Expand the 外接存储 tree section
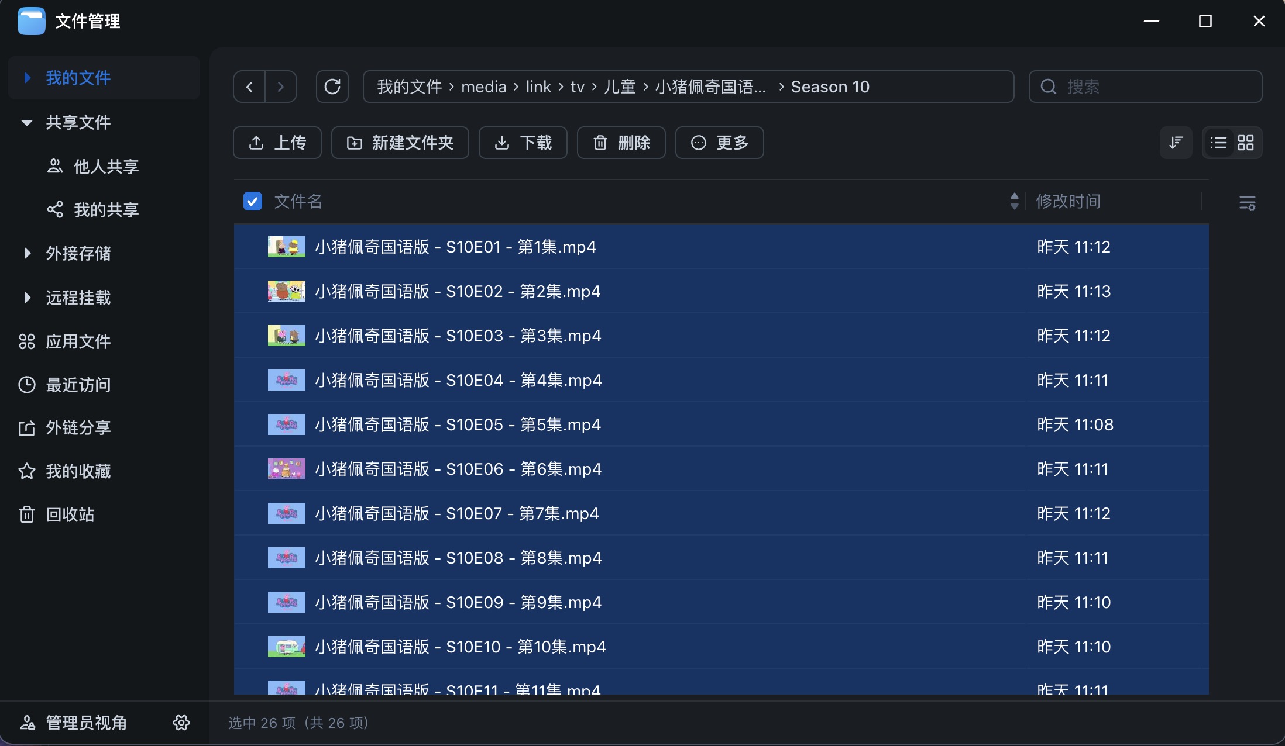This screenshot has width=1285, height=746. 27,253
